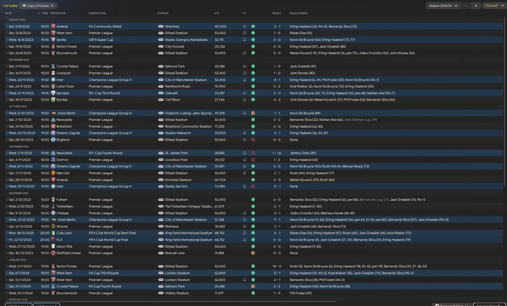Click the stadium icon beside Bramall Lane
The height and width of the screenshot is (306, 507).
(161, 253)
